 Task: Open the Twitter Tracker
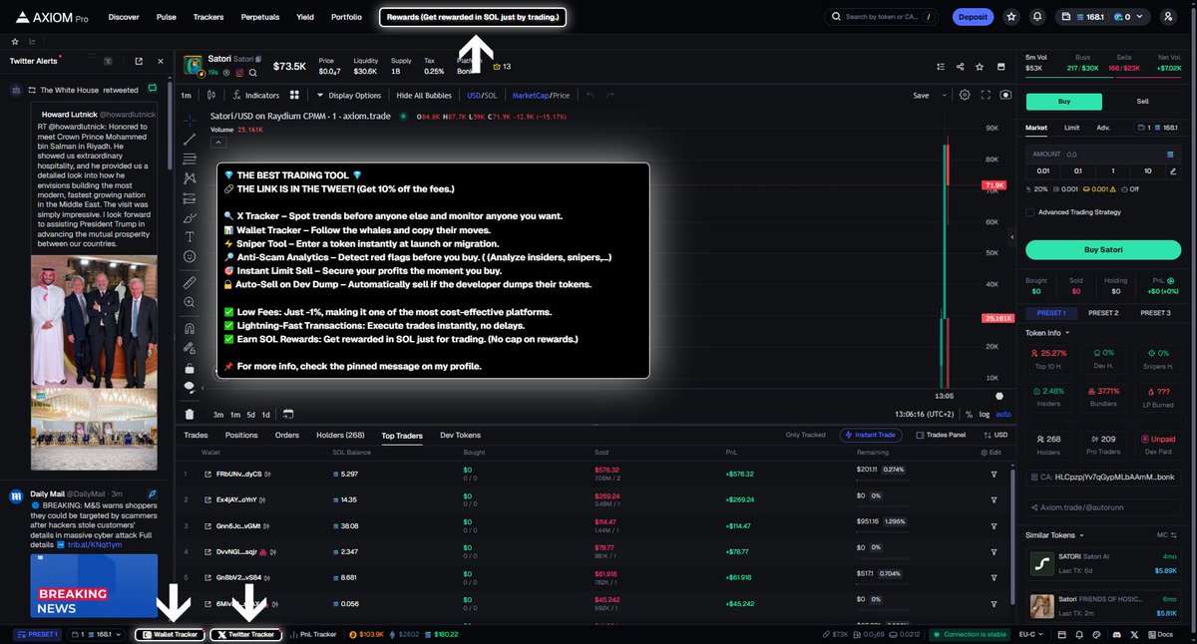click(x=245, y=634)
